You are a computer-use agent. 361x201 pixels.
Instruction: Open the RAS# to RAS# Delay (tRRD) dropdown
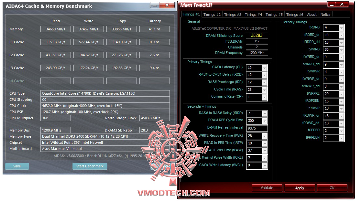click(265, 113)
